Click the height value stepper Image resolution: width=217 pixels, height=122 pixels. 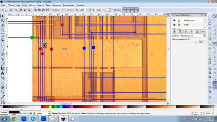pos(103,10)
